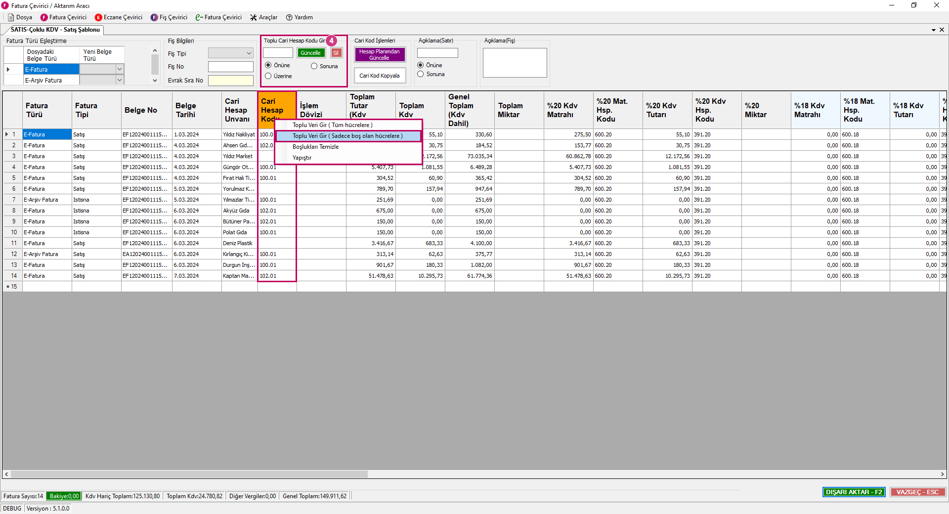949x514 pixels.
Task: Select Boşlukları Temizle from context menu
Action: point(315,147)
